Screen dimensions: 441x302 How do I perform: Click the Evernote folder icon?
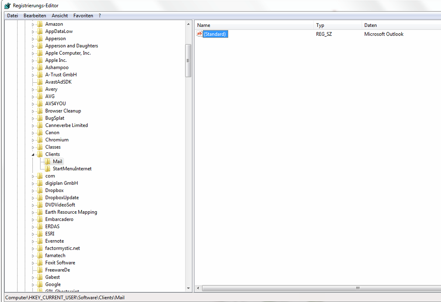(x=40, y=241)
